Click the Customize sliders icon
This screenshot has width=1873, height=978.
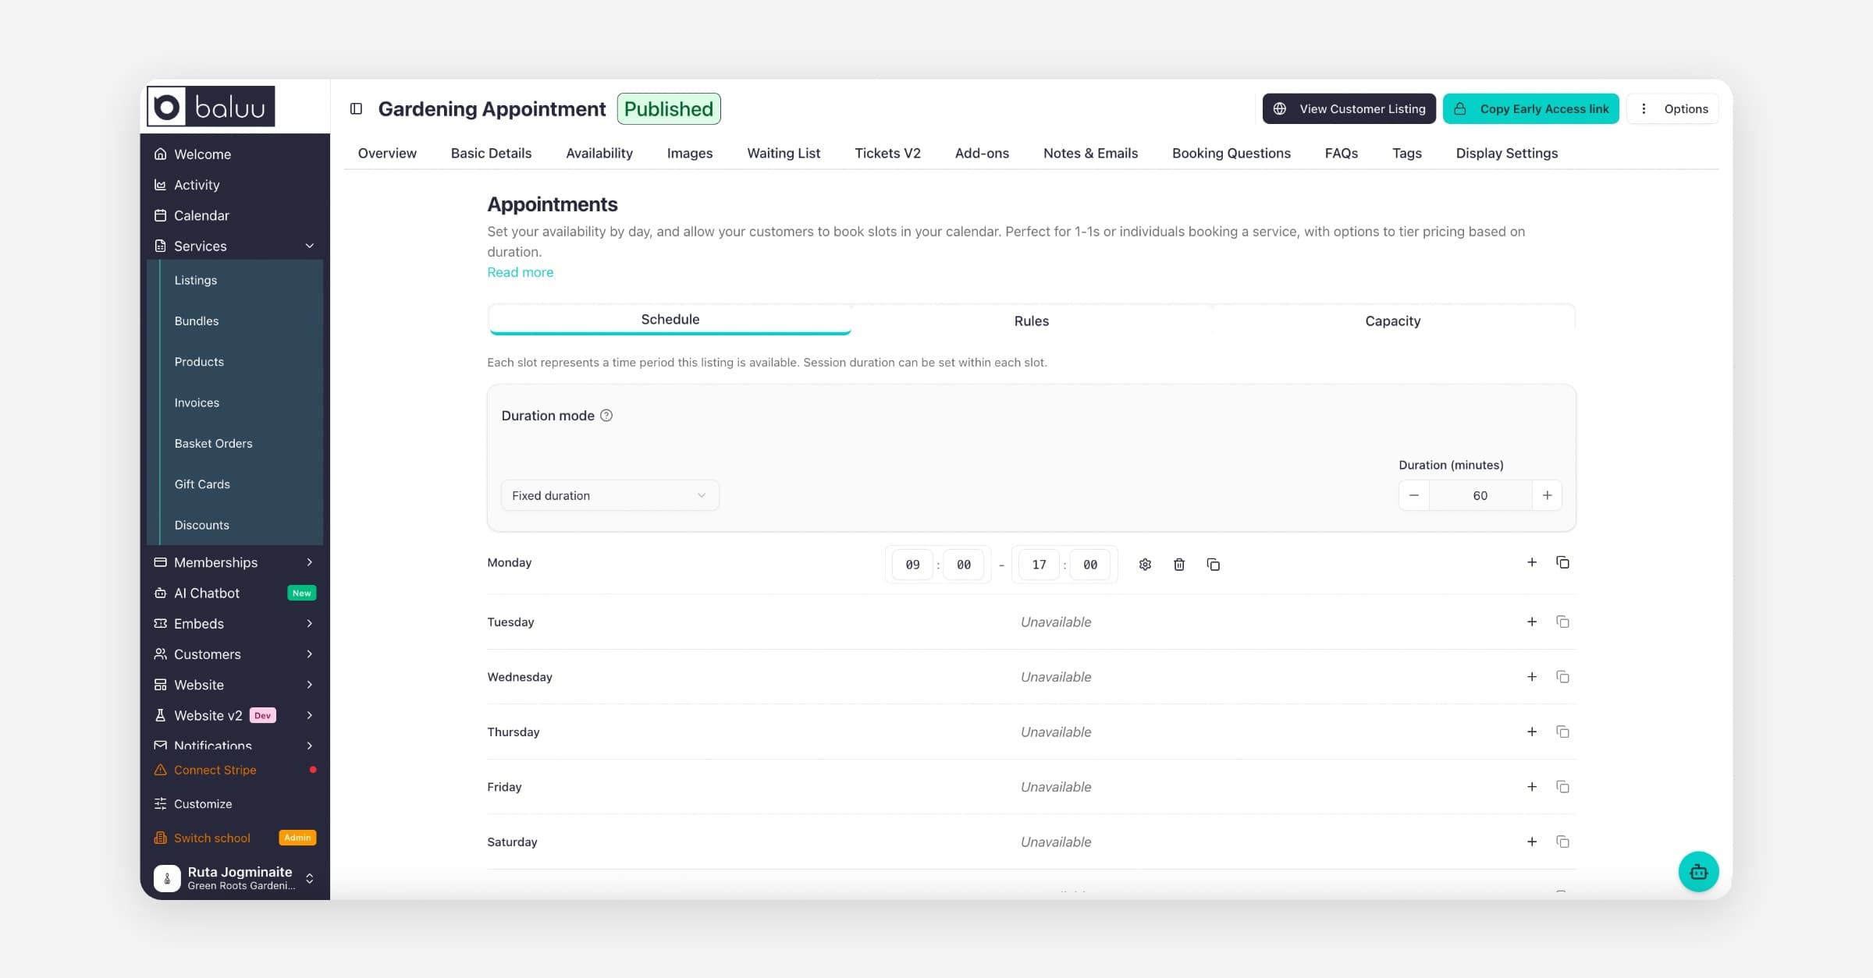coord(160,803)
